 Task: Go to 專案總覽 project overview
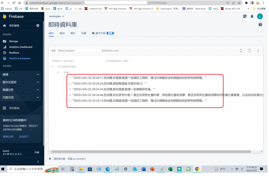(14, 25)
